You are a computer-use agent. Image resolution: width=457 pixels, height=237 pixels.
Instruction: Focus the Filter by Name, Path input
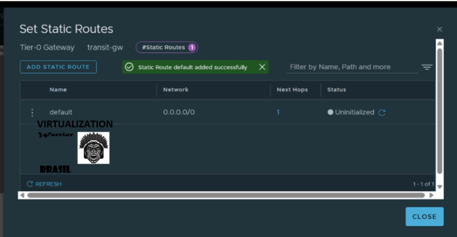pos(352,67)
